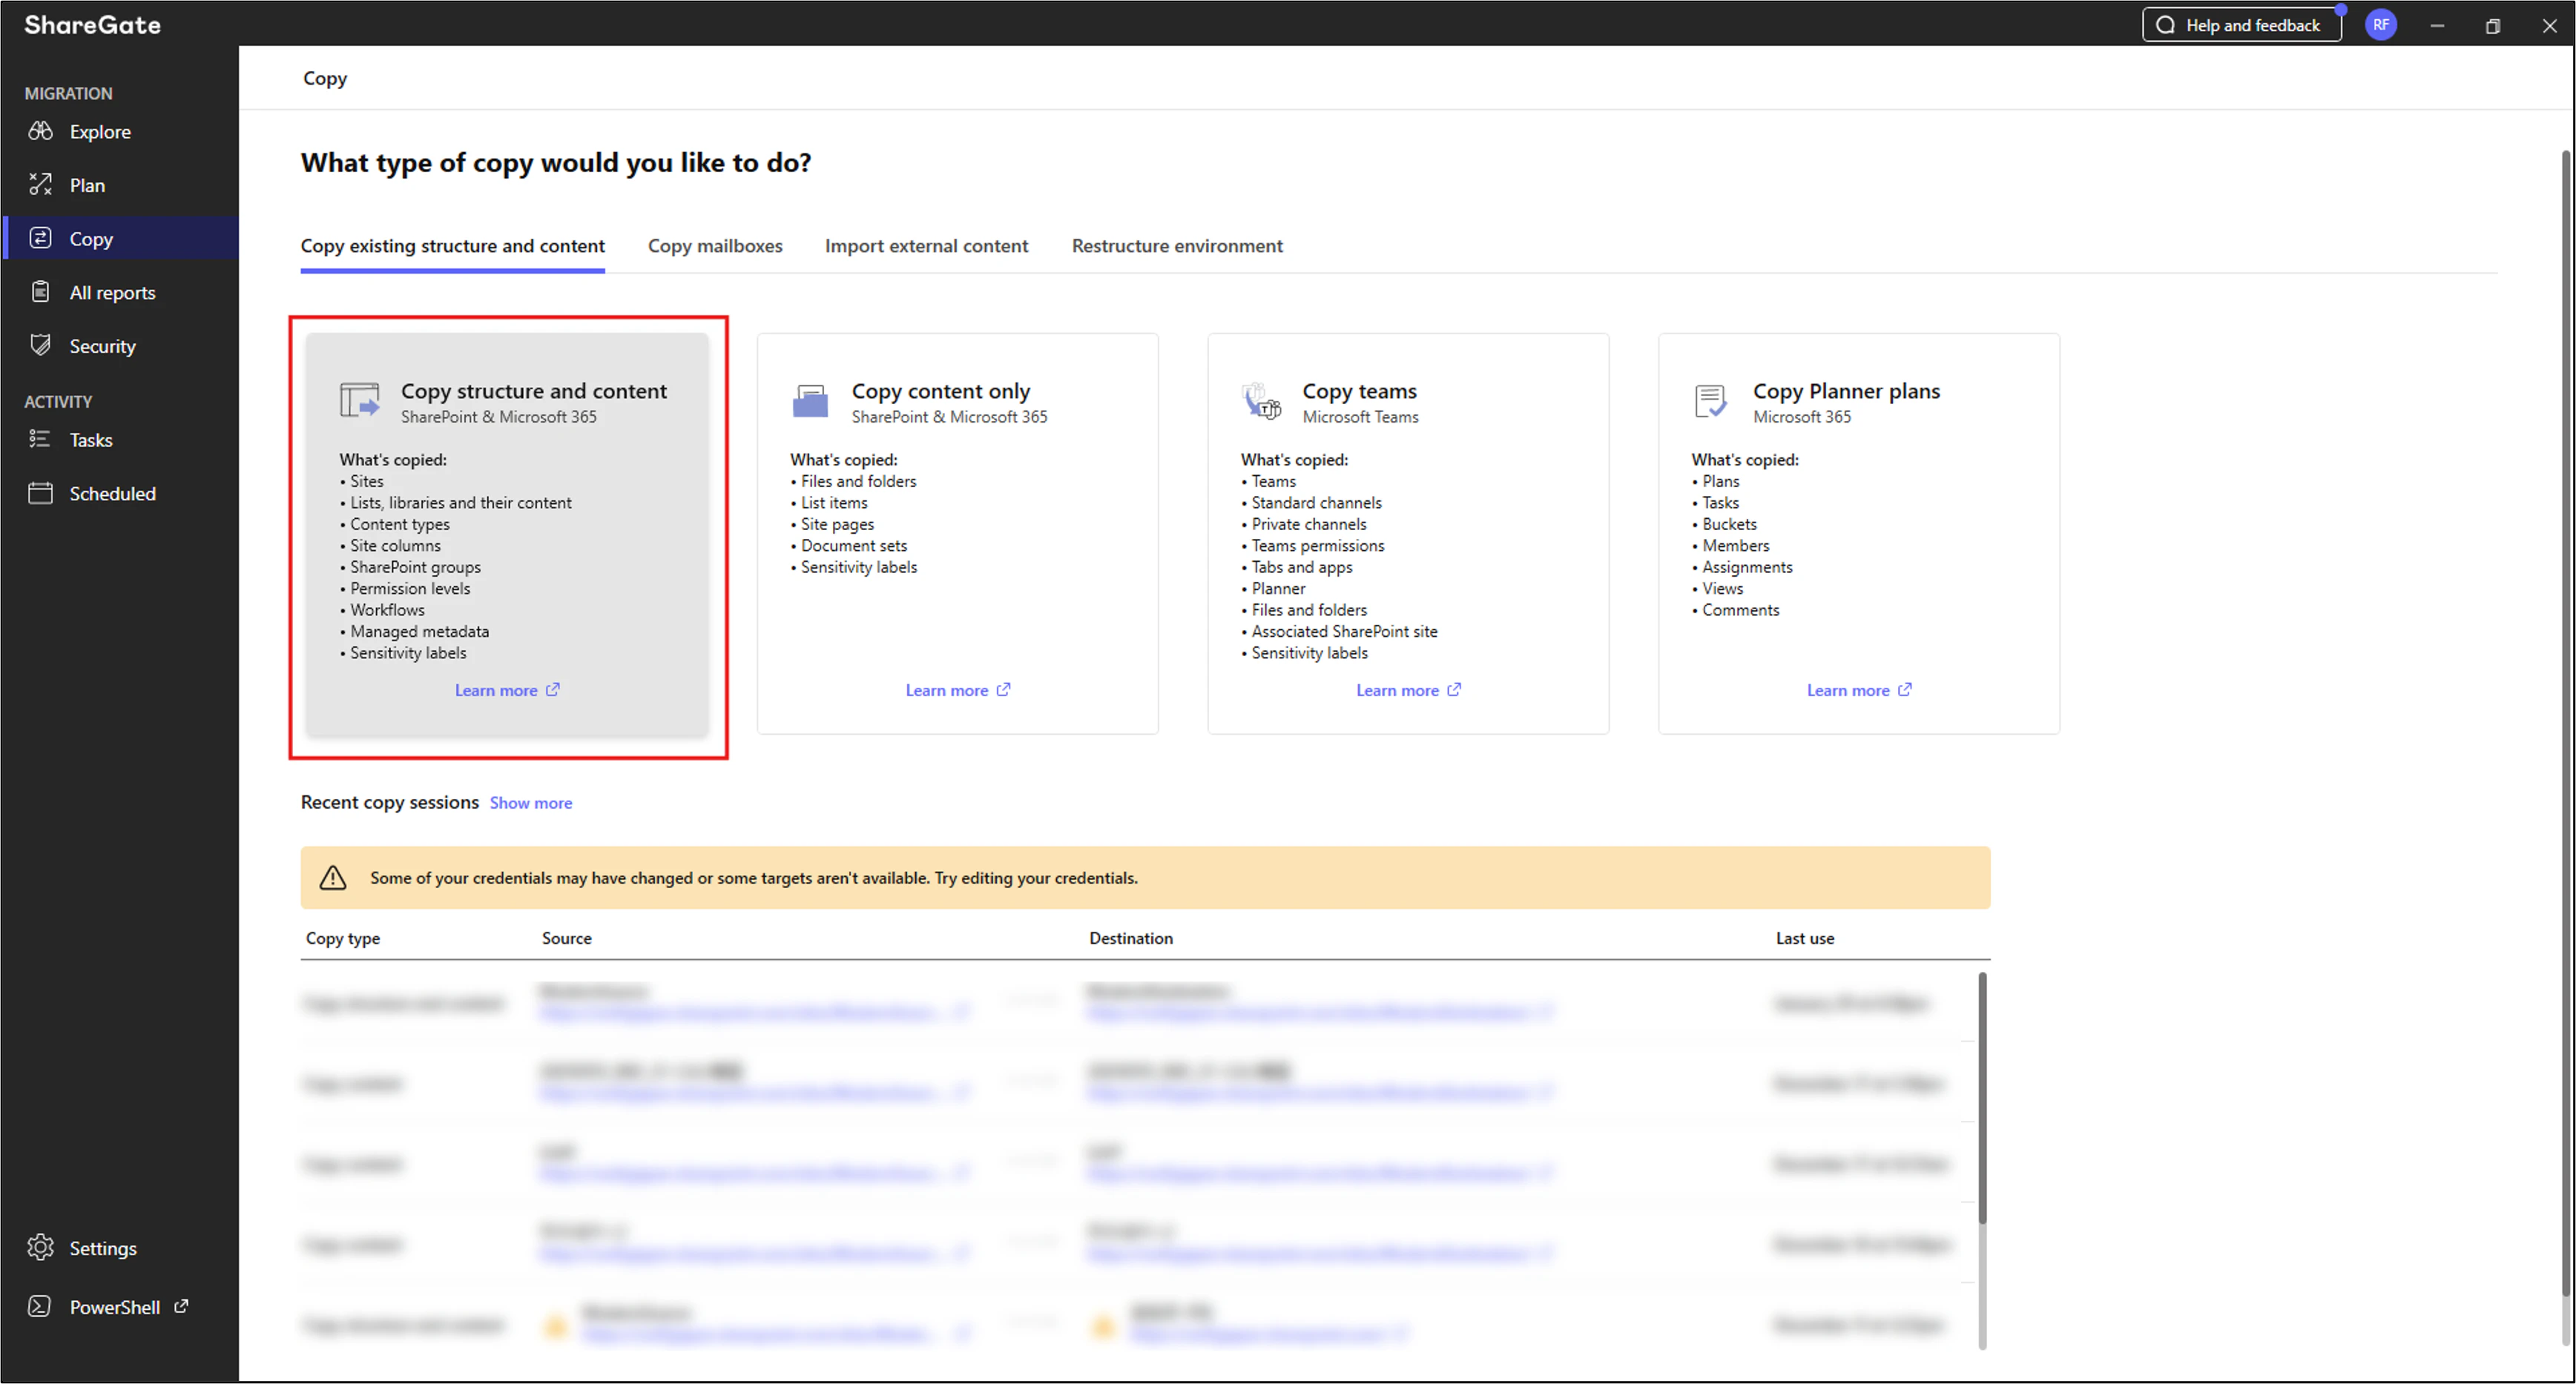Open Scheduled in the sidebar
2576x1384 pixels.
pyautogui.click(x=113, y=494)
